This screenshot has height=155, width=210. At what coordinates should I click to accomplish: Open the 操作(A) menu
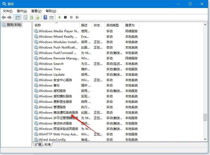(22, 11)
